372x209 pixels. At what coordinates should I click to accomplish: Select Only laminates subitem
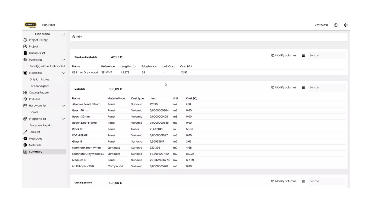coord(40,80)
